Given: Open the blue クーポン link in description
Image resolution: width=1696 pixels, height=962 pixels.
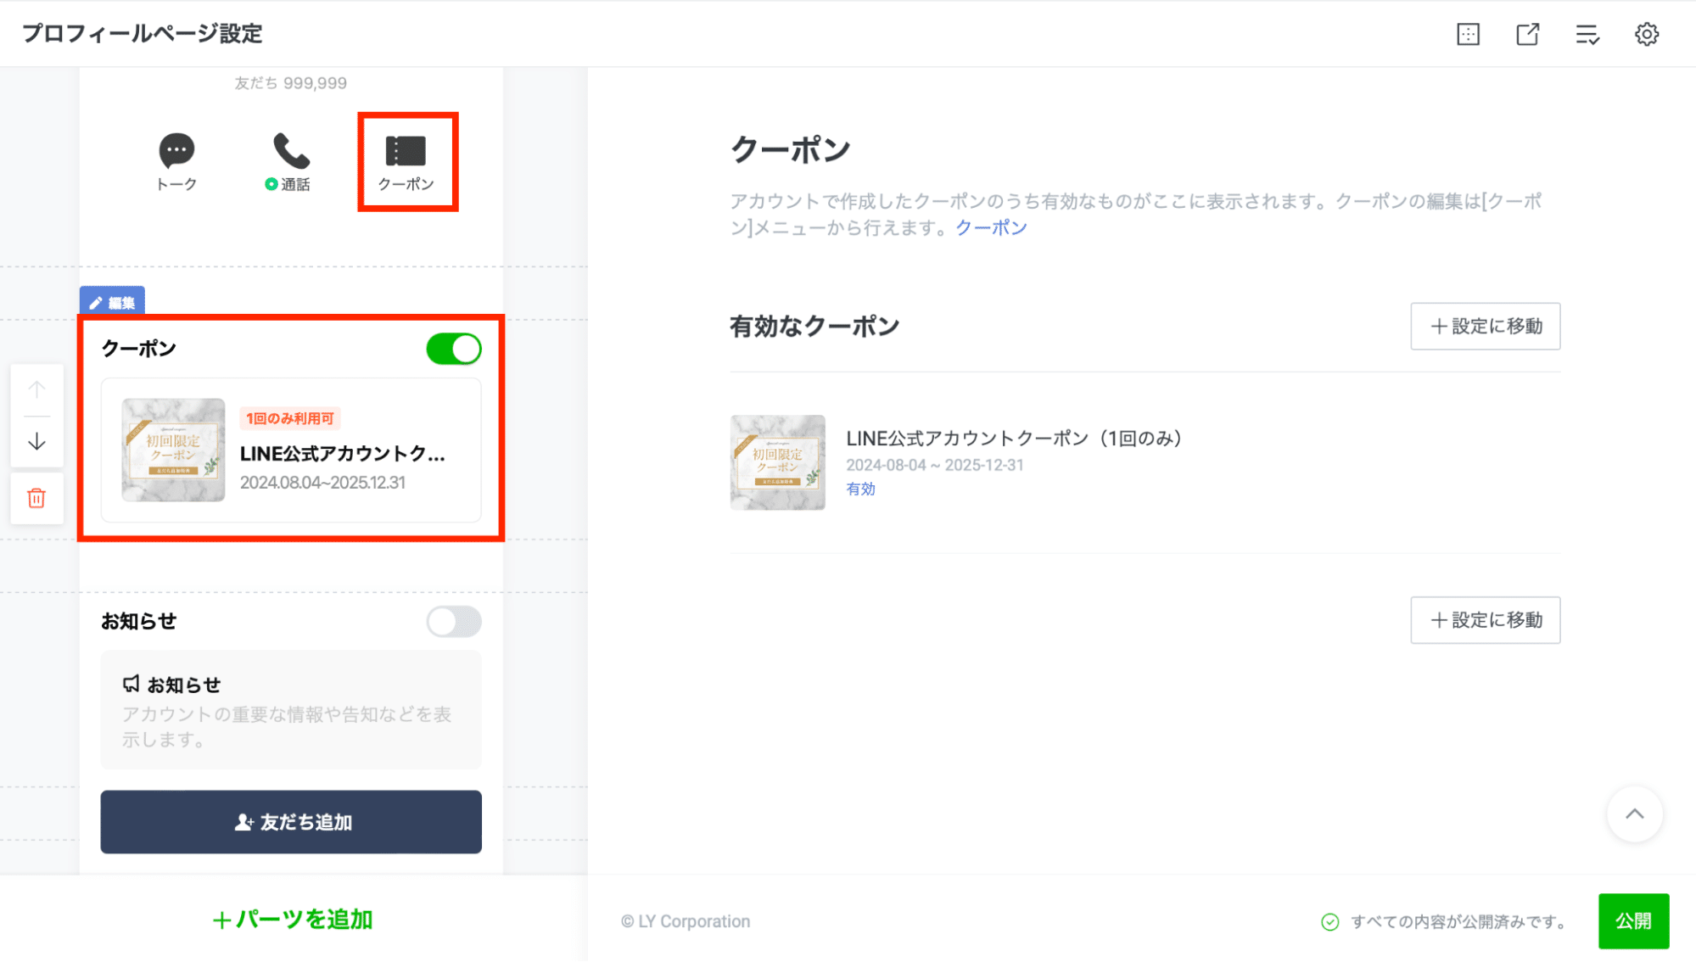Looking at the screenshot, I should coord(991,227).
